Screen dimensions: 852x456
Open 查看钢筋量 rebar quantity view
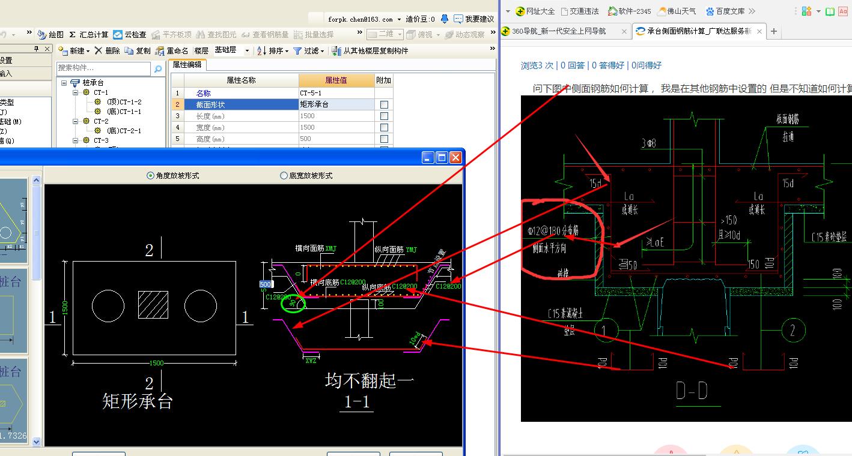[264, 35]
